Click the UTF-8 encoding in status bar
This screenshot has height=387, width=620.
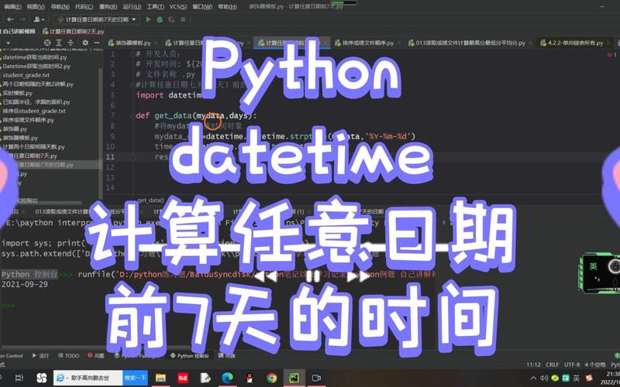click(572, 365)
